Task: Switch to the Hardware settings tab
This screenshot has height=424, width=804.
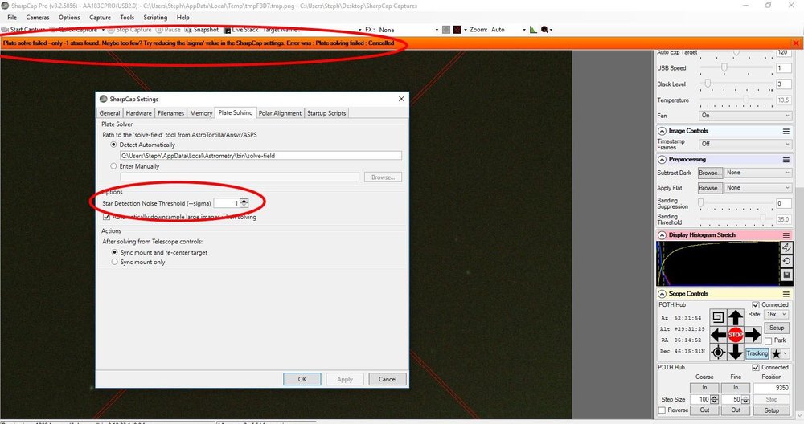Action: 138,113
